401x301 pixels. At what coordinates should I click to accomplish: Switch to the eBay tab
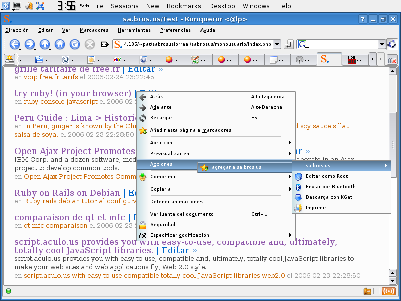click(x=121, y=60)
